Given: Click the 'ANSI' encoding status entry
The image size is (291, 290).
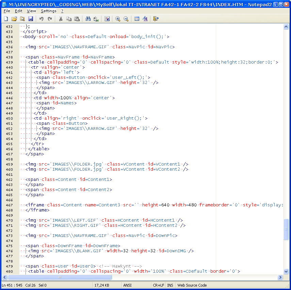Looking at the screenshot, I should (x=127, y=285).
